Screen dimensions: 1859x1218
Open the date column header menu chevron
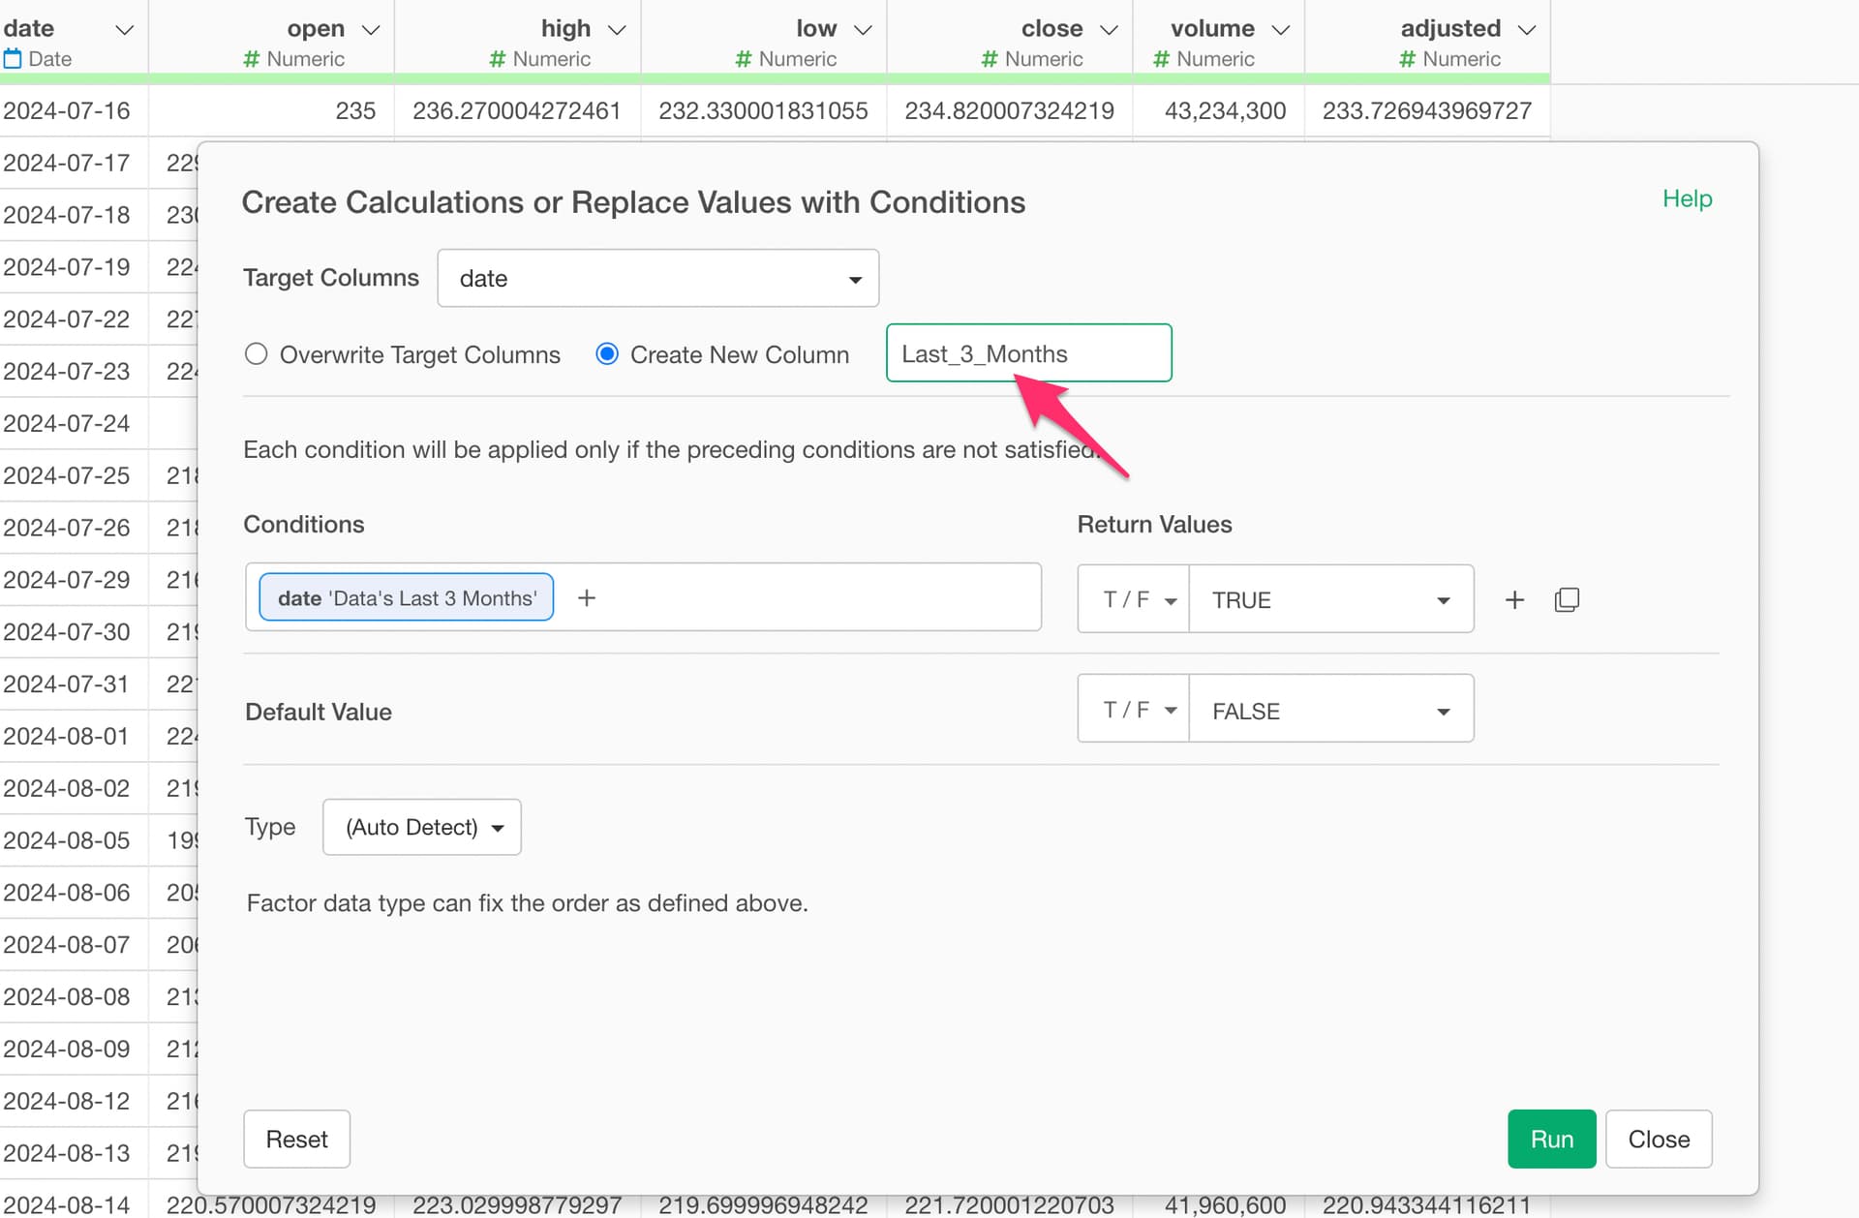[124, 30]
